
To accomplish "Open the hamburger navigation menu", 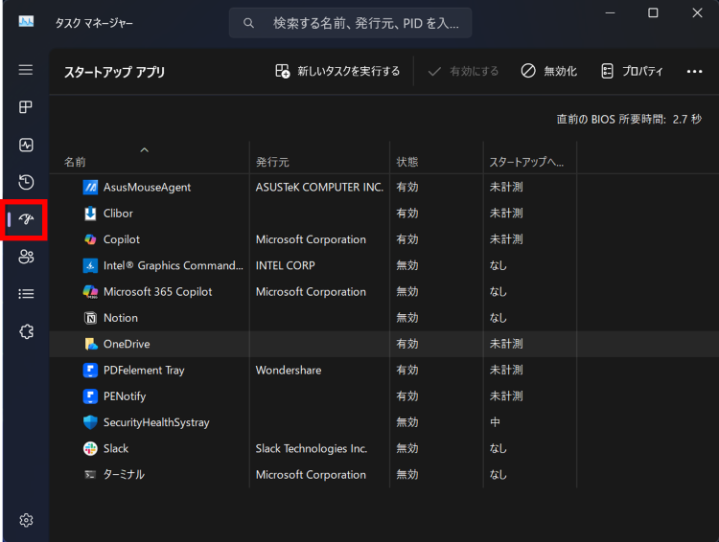I will tap(26, 70).
